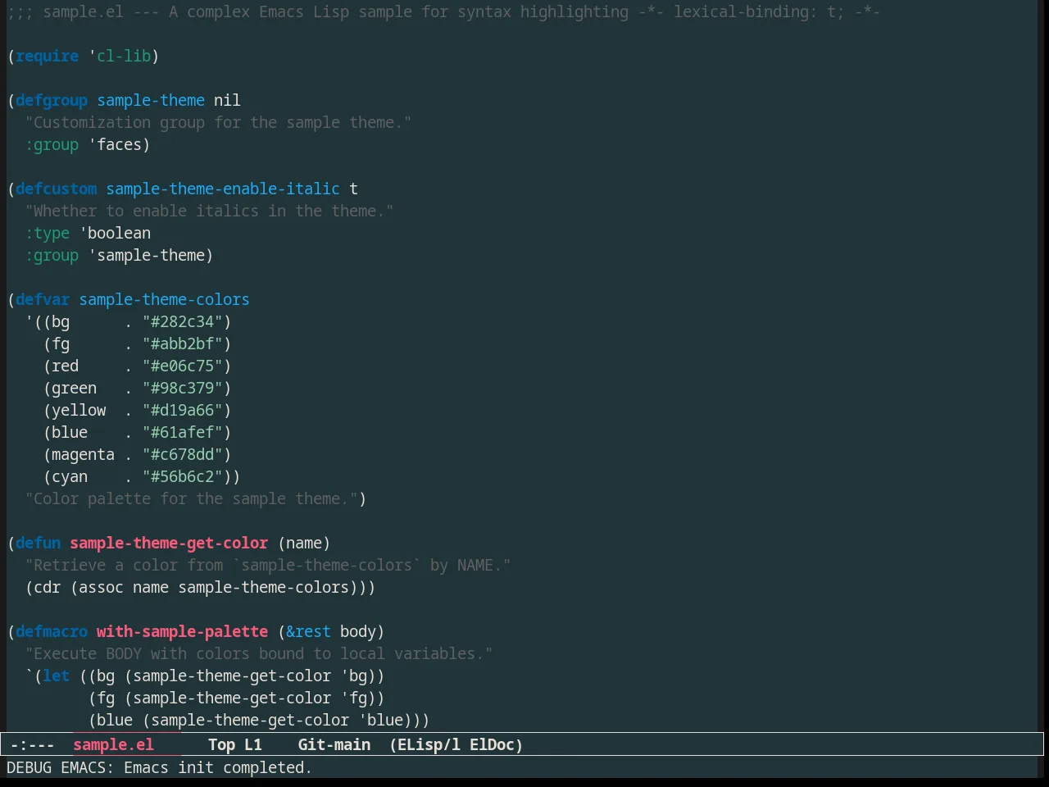
Task: Click the ':type' keyword
Action: pos(48,233)
